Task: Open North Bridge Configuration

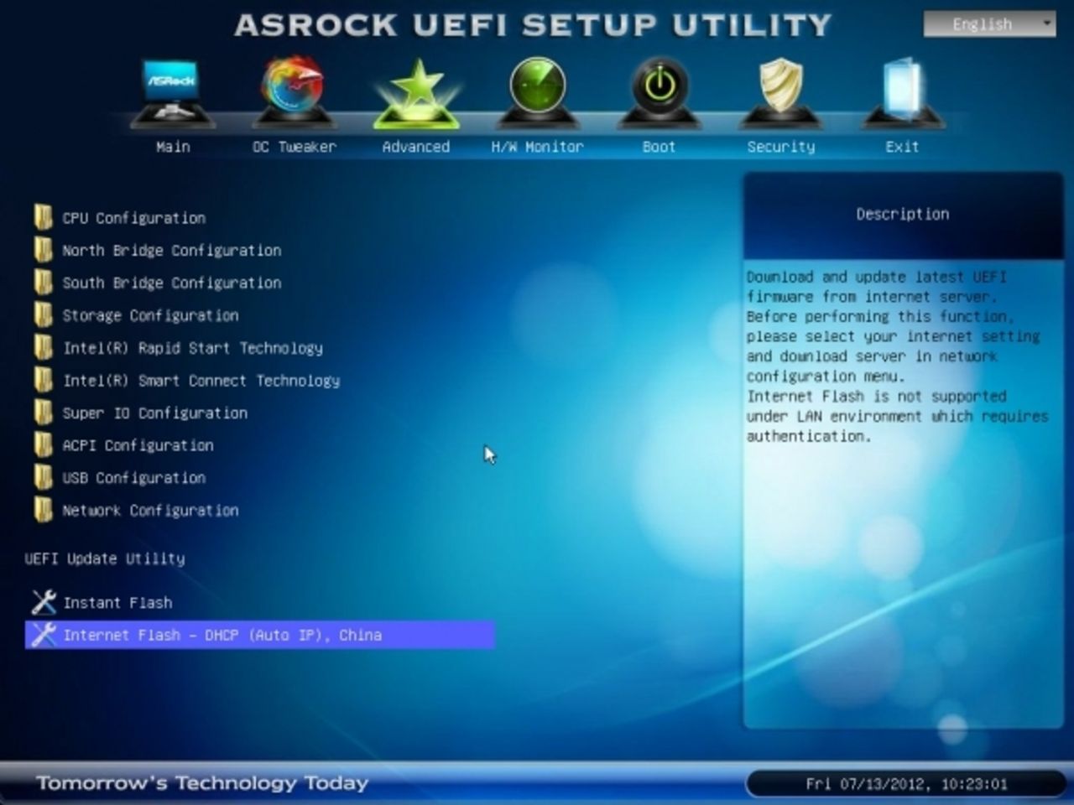Action: [171, 250]
